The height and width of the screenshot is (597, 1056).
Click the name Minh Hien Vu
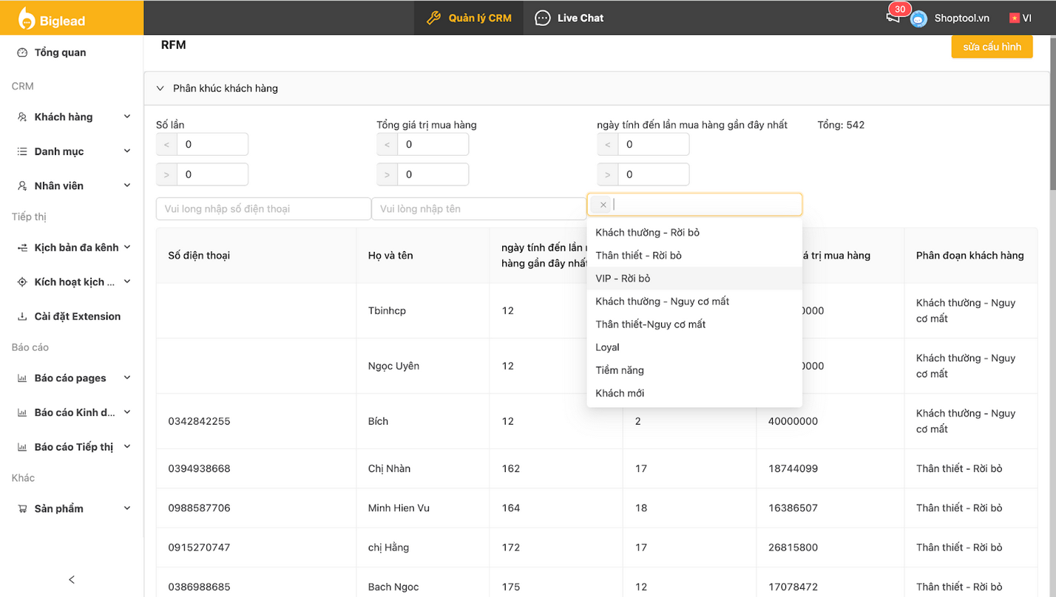click(399, 508)
